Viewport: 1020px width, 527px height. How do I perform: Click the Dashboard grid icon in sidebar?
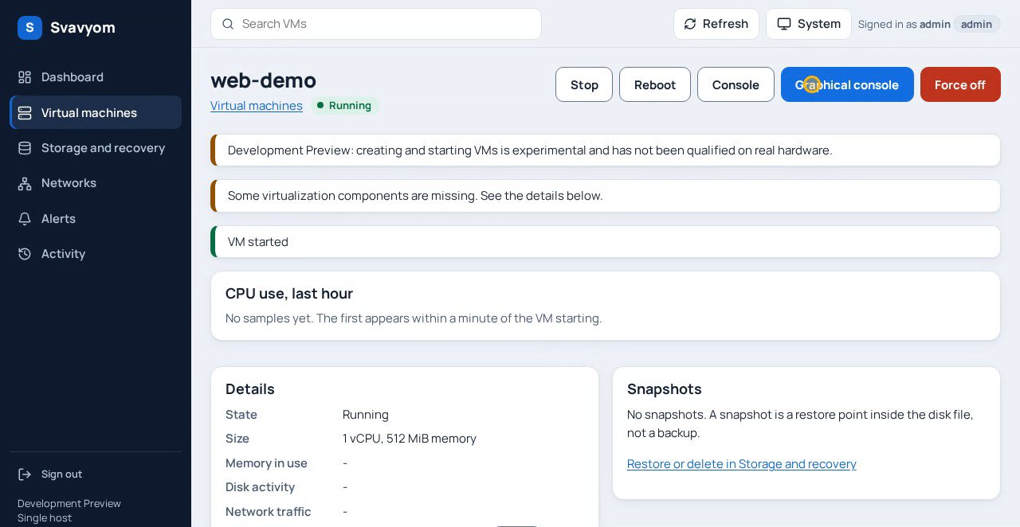tap(25, 77)
